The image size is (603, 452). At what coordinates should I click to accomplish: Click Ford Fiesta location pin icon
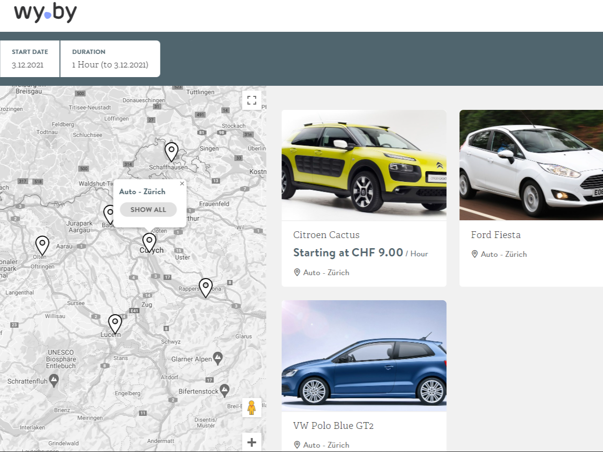(x=475, y=254)
